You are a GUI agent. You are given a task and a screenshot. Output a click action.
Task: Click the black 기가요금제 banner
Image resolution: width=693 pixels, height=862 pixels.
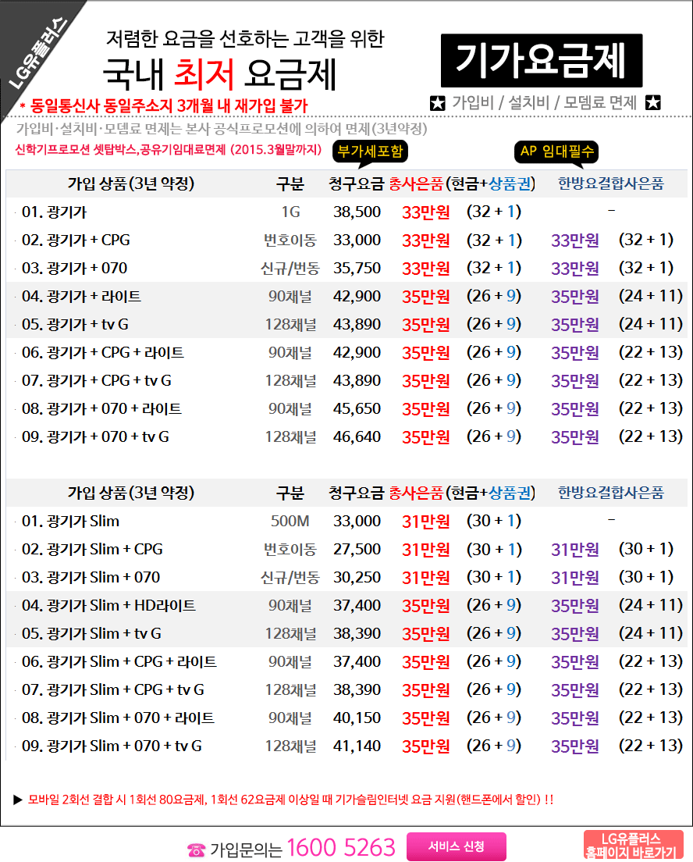coord(541,60)
